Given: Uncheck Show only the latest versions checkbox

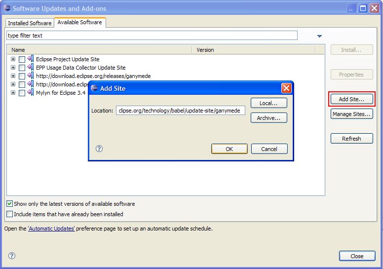Looking at the screenshot, I should (9, 203).
